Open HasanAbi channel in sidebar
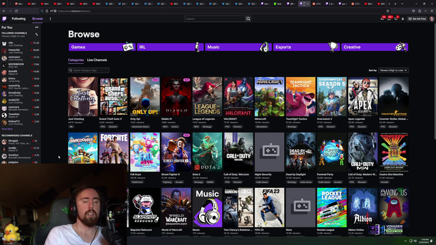Viewport: 436px width, 245px height. [x=20, y=51]
